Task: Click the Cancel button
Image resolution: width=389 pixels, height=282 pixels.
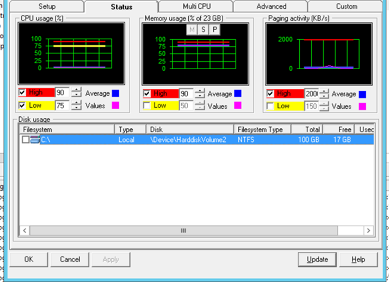Action: [70, 259]
